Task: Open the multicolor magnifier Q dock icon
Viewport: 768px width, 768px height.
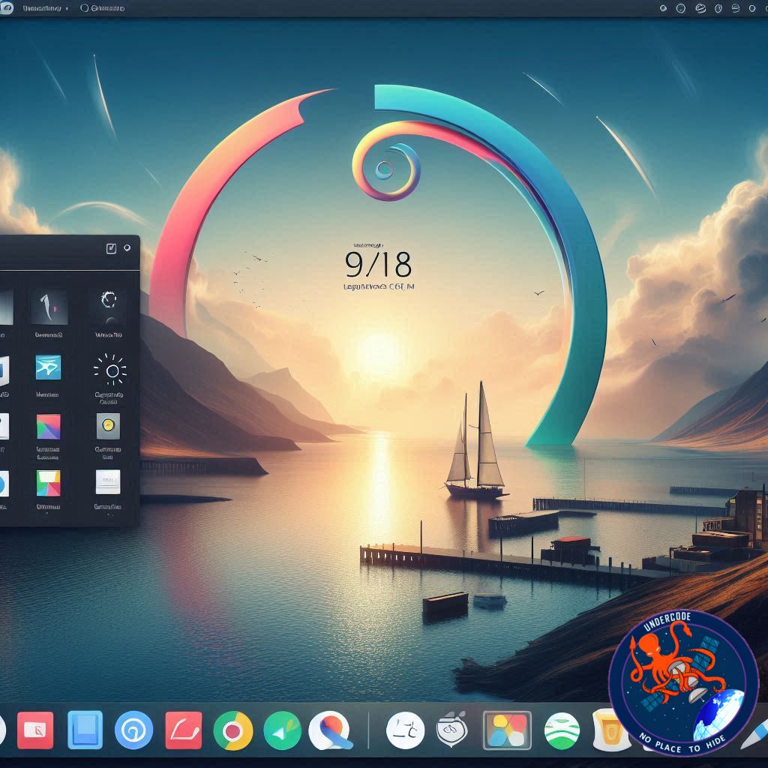Action: coord(331,730)
